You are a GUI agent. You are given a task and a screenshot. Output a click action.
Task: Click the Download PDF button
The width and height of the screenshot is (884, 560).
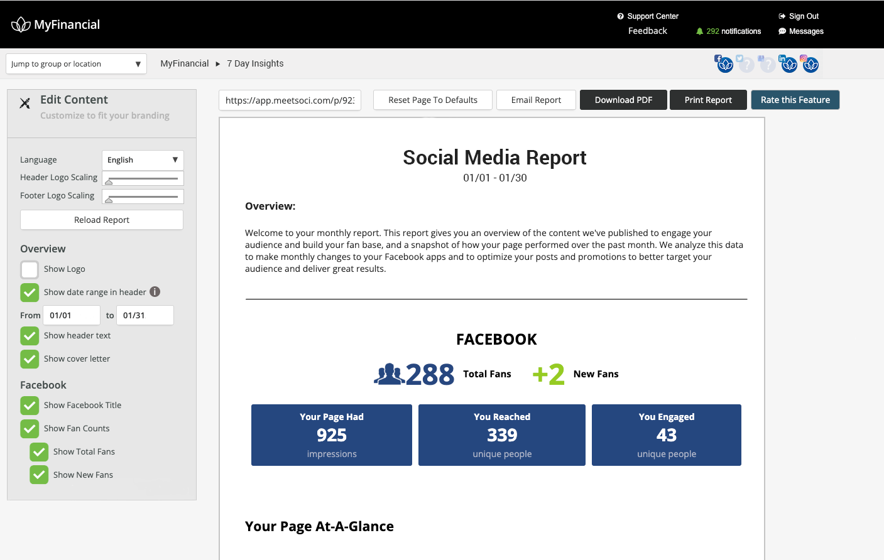tap(623, 100)
